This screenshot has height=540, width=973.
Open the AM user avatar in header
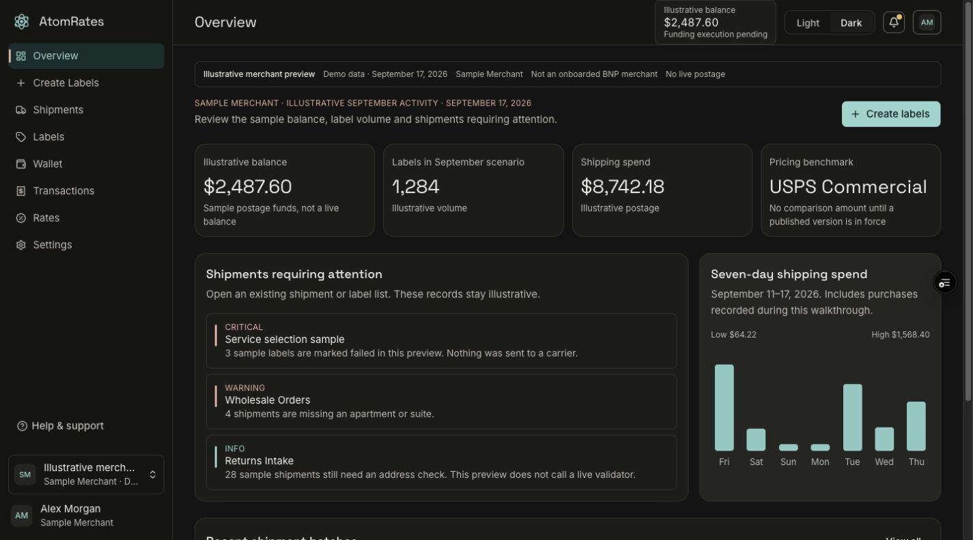click(927, 22)
